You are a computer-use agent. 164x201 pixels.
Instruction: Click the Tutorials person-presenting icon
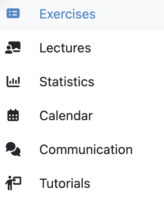(13, 183)
